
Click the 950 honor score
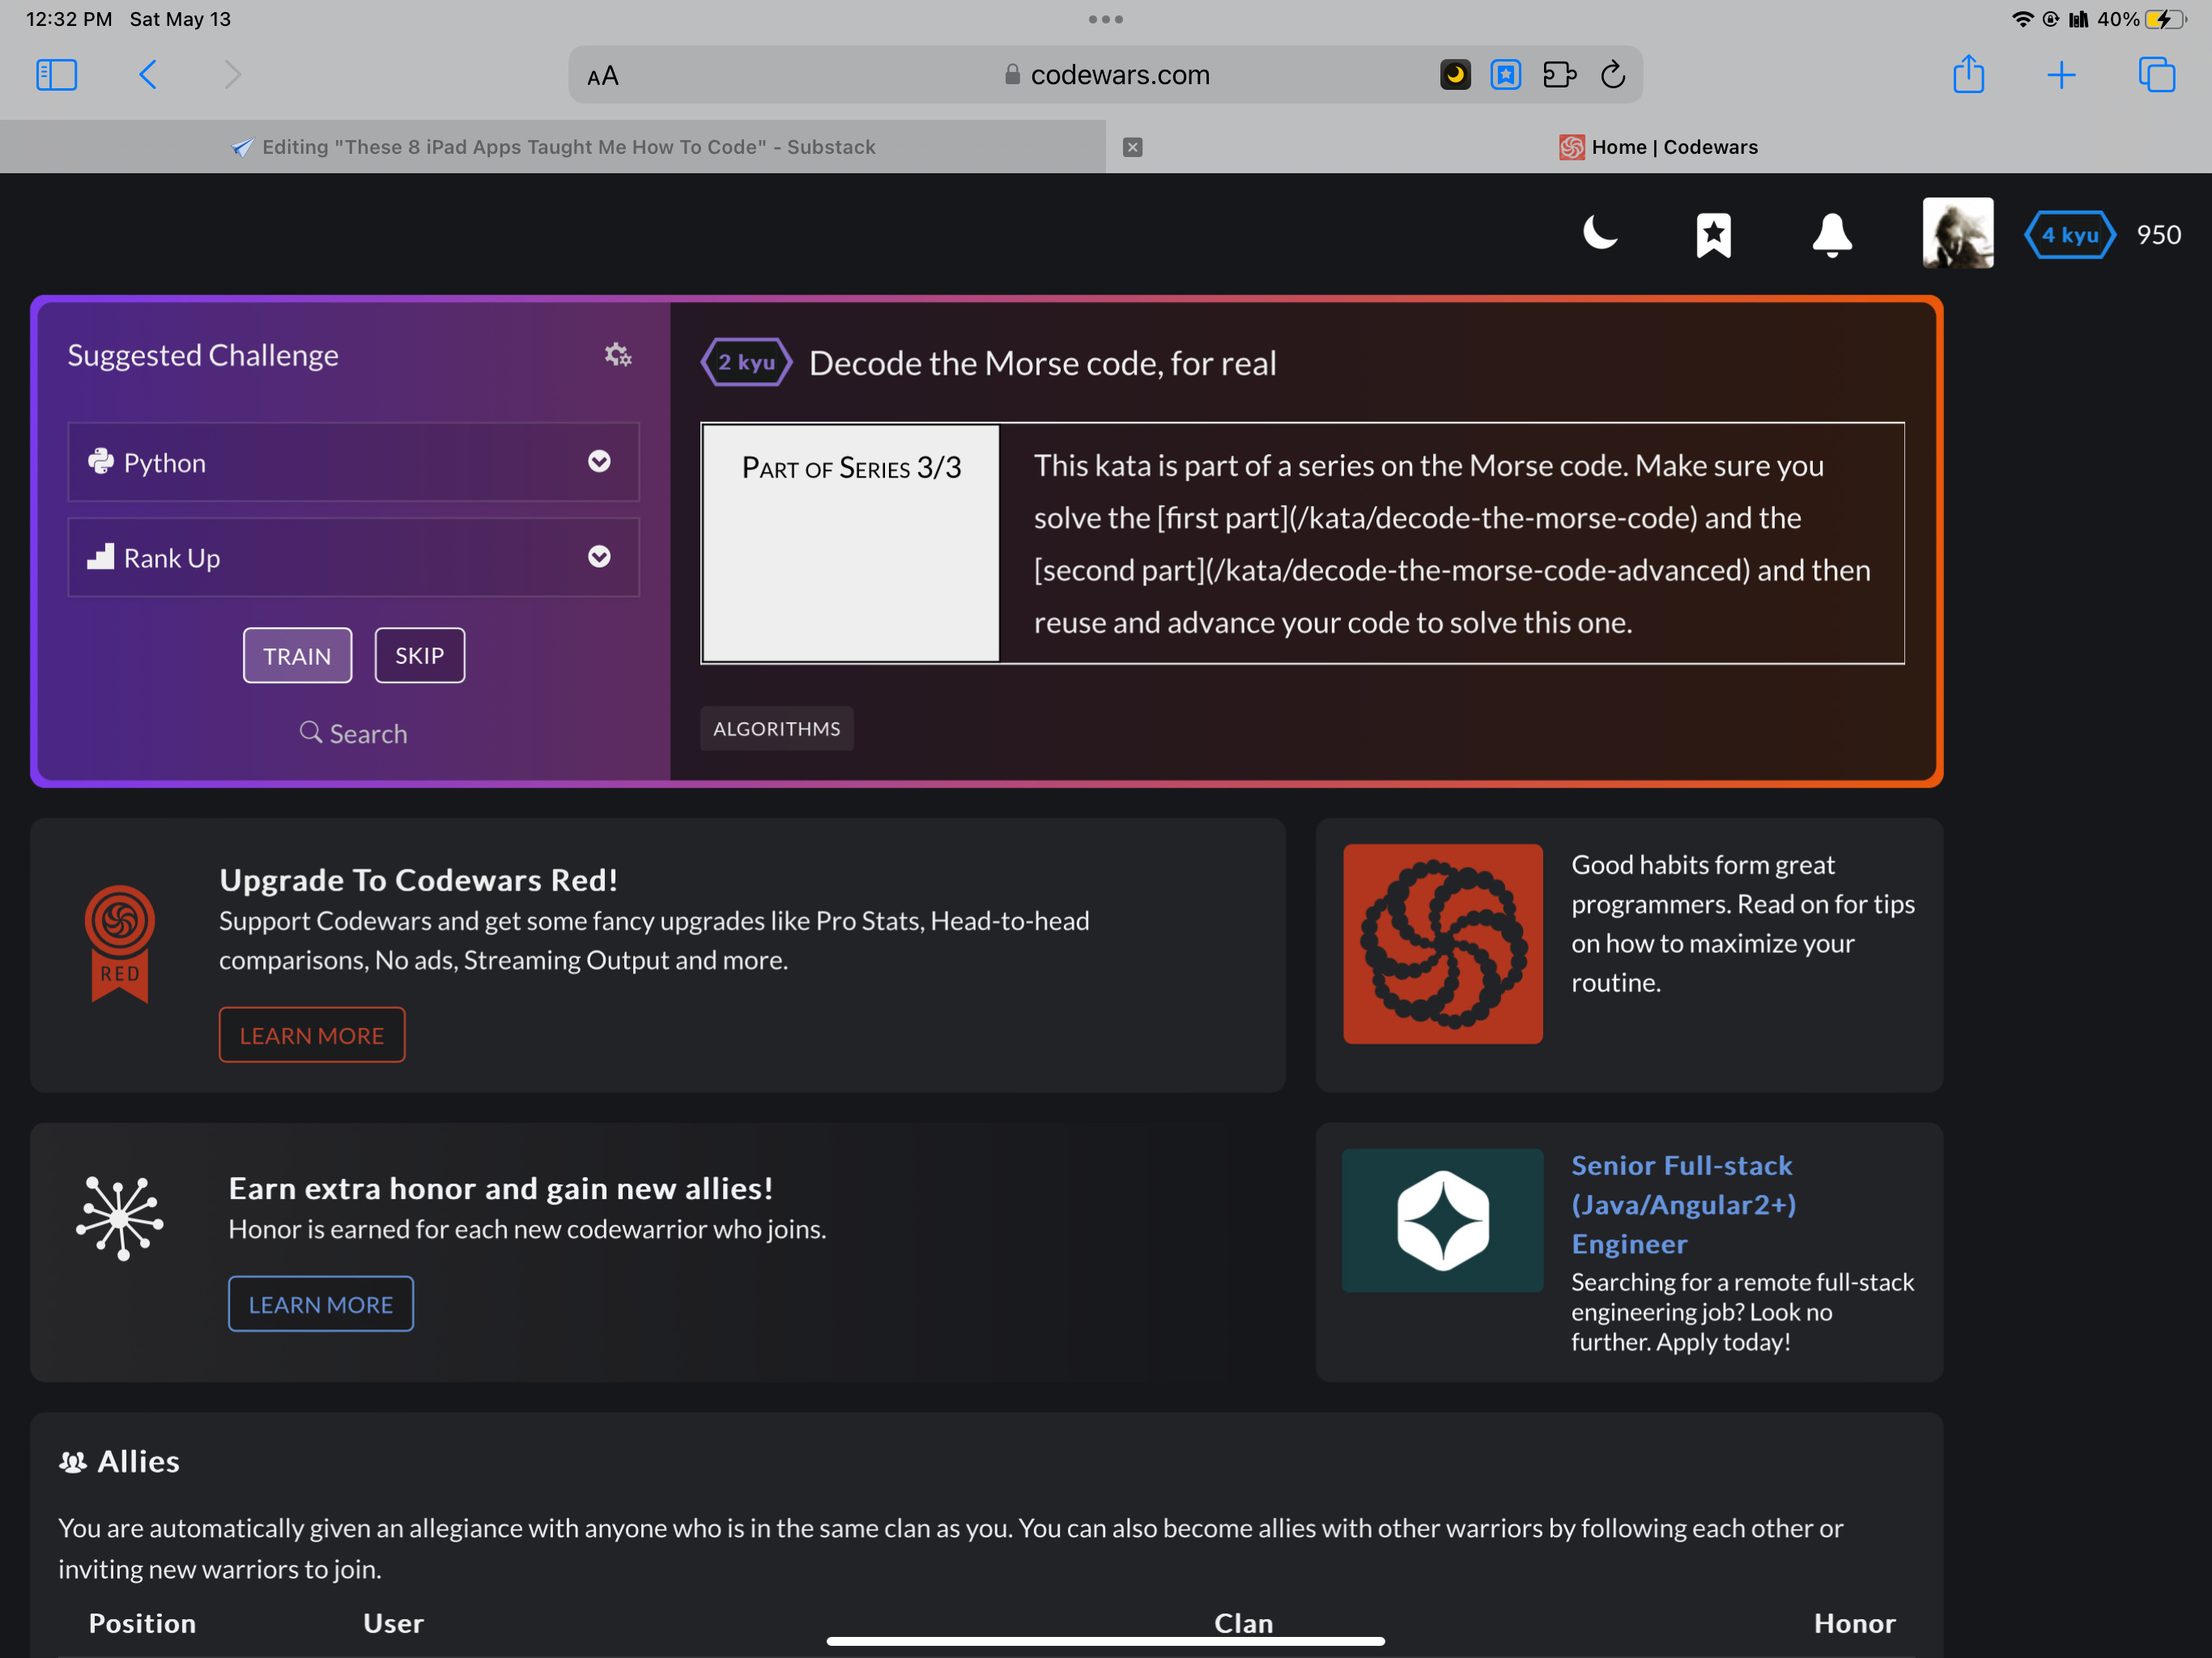pyautogui.click(x=2158, y=235)
